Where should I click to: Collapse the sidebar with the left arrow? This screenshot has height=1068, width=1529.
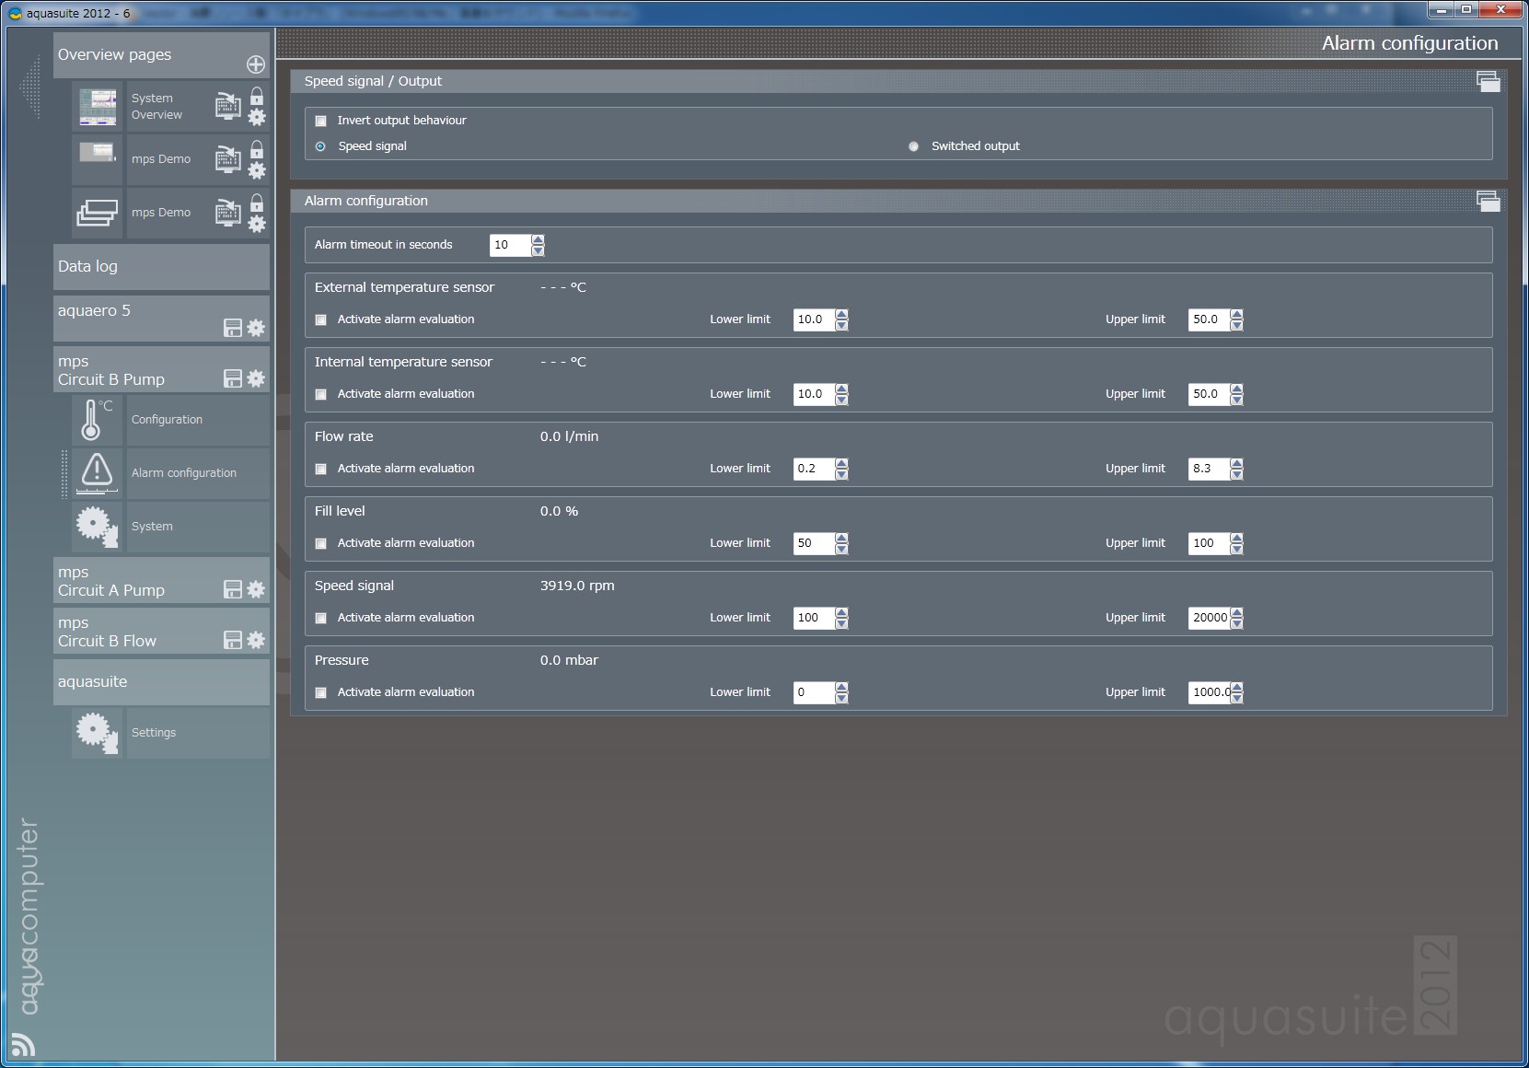pos(30,87)
